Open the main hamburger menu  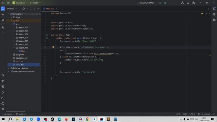pos(8,3)
